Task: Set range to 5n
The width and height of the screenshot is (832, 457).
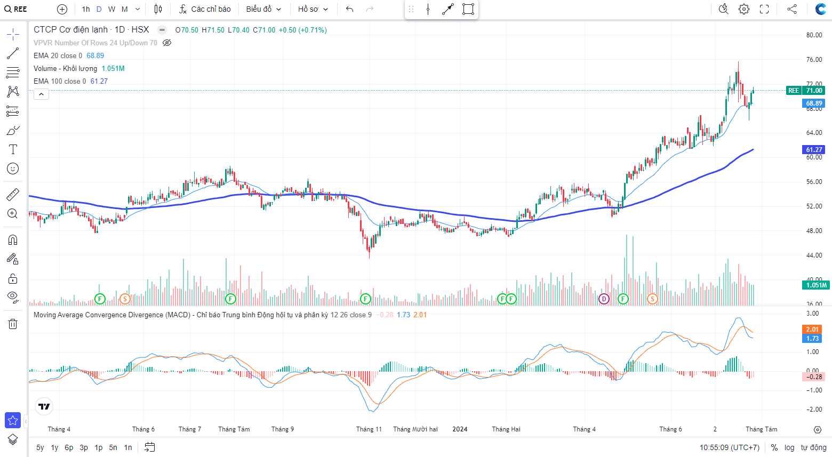Action: pos(113,447)
